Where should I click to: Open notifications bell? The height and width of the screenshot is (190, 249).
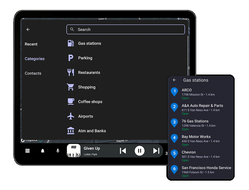[x=43, y=151]
